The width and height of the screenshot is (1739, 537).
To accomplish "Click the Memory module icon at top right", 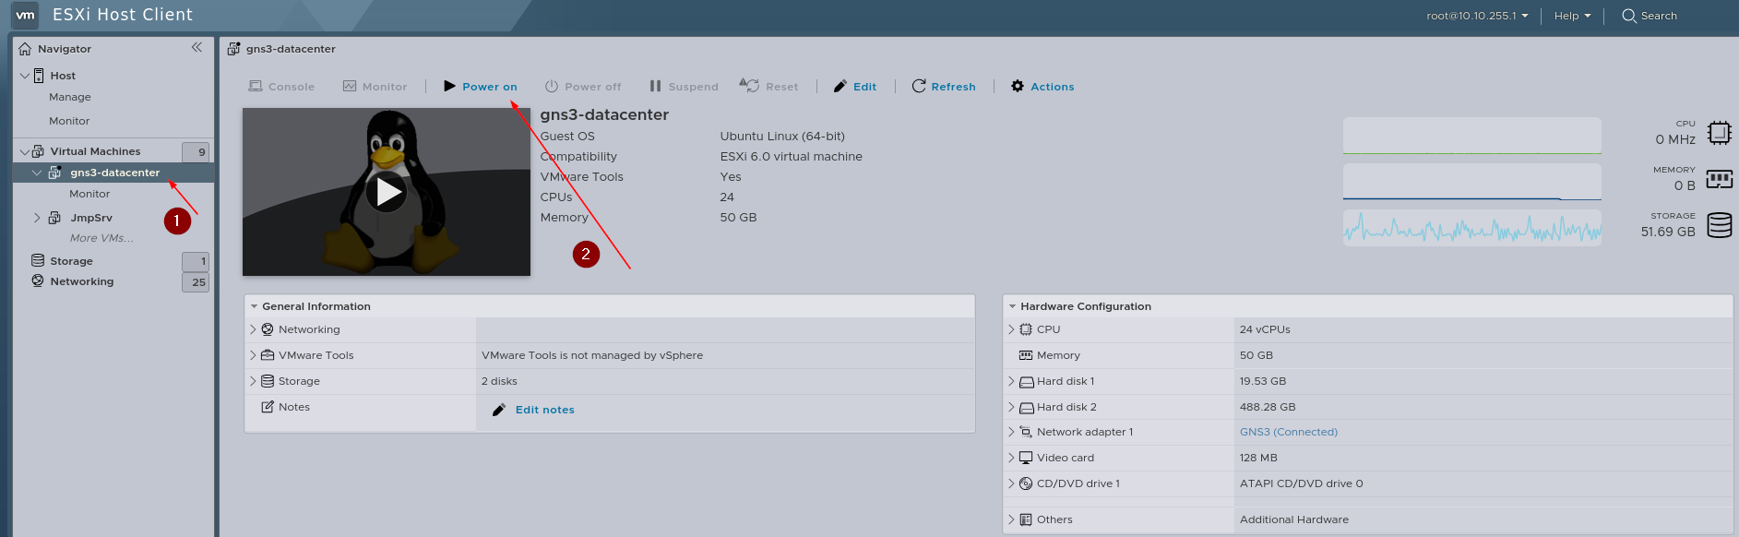I will [x=1719, y=179].
